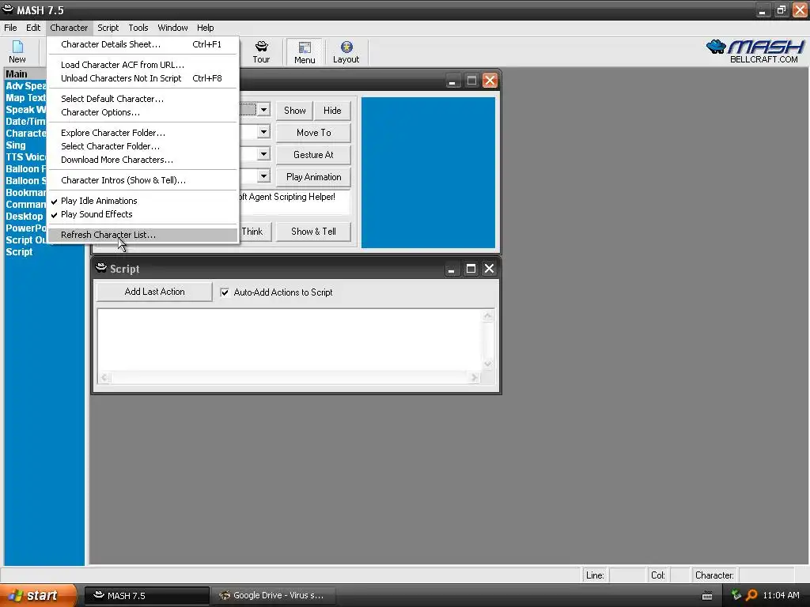Choose Select Default Character menu entry
Viewport: 810px width, 607px height.
pos(143,99)
